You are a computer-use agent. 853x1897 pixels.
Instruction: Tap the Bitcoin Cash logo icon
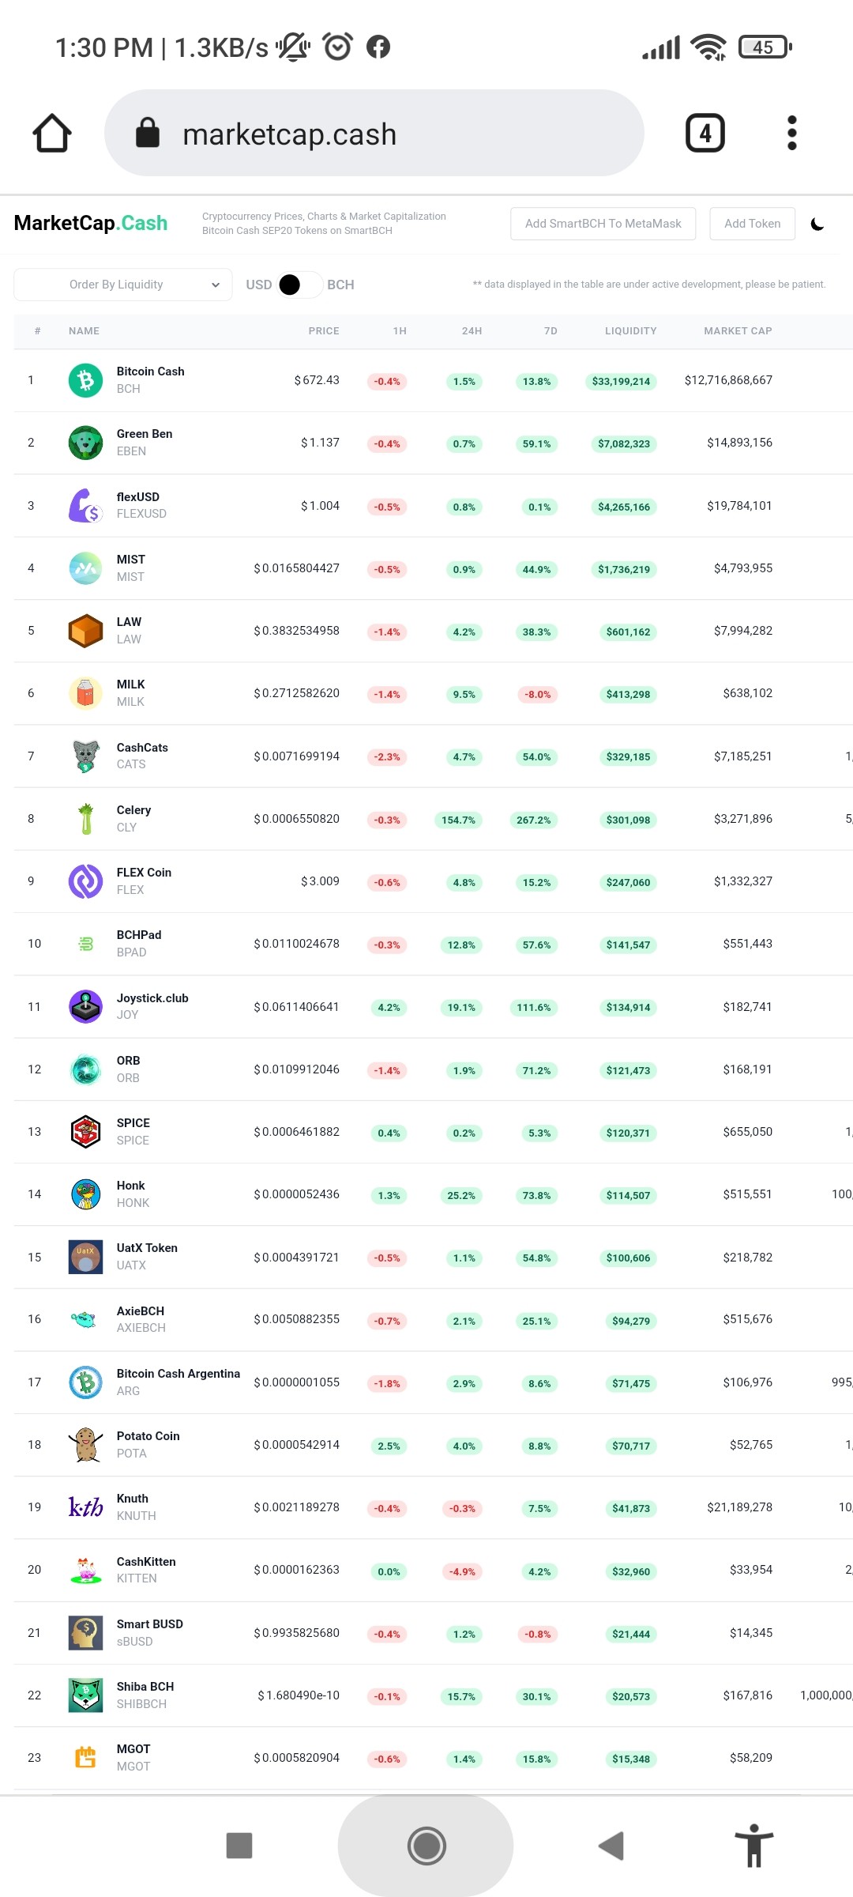point(85,380)
